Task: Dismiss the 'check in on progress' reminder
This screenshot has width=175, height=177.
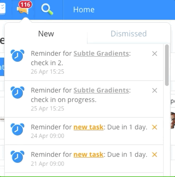Action: point(155,90)
